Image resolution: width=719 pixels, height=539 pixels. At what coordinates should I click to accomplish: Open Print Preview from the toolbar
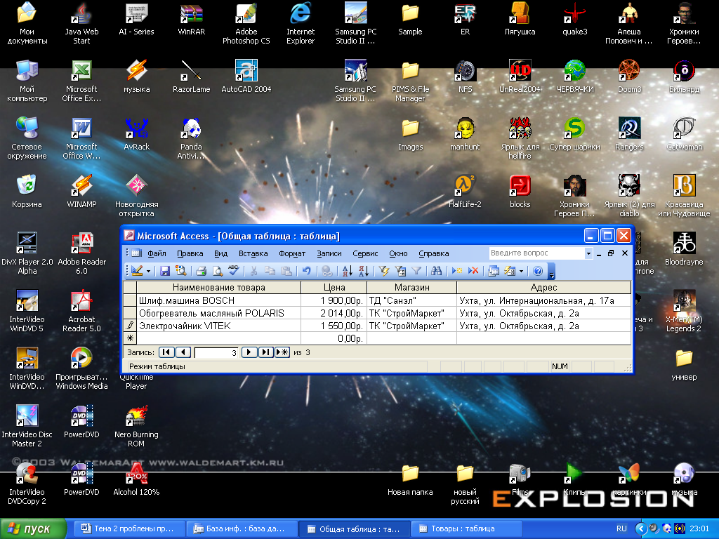click(218, 271)
